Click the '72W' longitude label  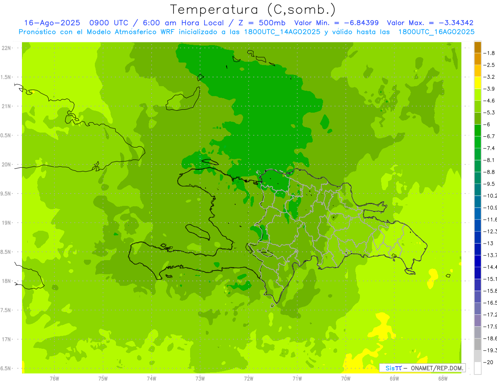[249, 378]
